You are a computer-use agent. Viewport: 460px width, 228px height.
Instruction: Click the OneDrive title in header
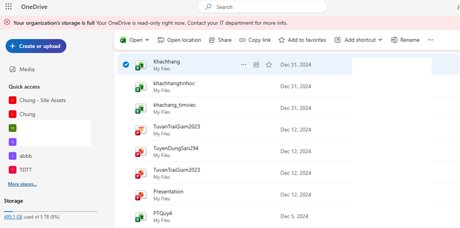34,7
